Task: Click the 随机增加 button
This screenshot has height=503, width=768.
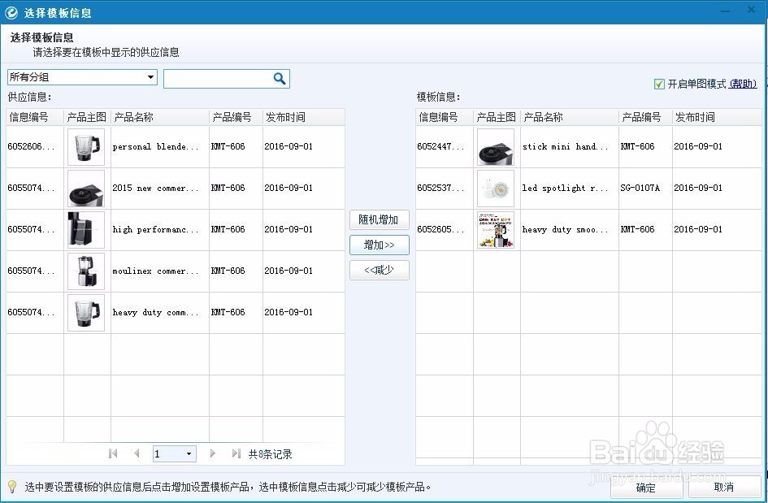Action: pyautogui.click(x=379, y=219)
